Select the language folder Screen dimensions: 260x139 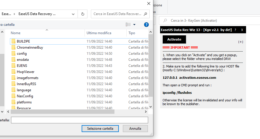pyautogui.click(x=24, y=90)
